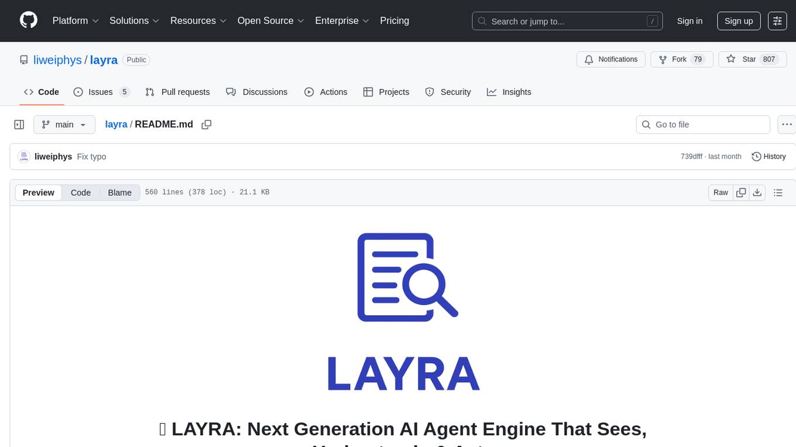Open the Pricing page
Image resolution: width=796 pixels, height=447 pixels.
tap(394, 20)
